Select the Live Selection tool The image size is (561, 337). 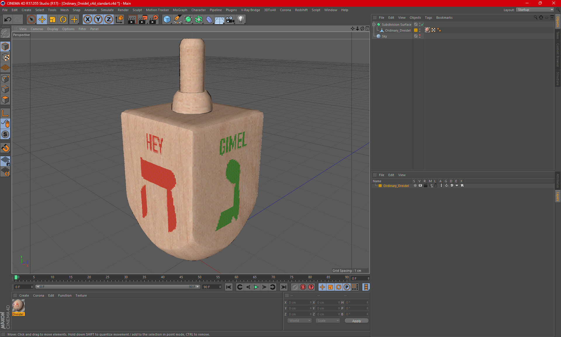(31, 19)
